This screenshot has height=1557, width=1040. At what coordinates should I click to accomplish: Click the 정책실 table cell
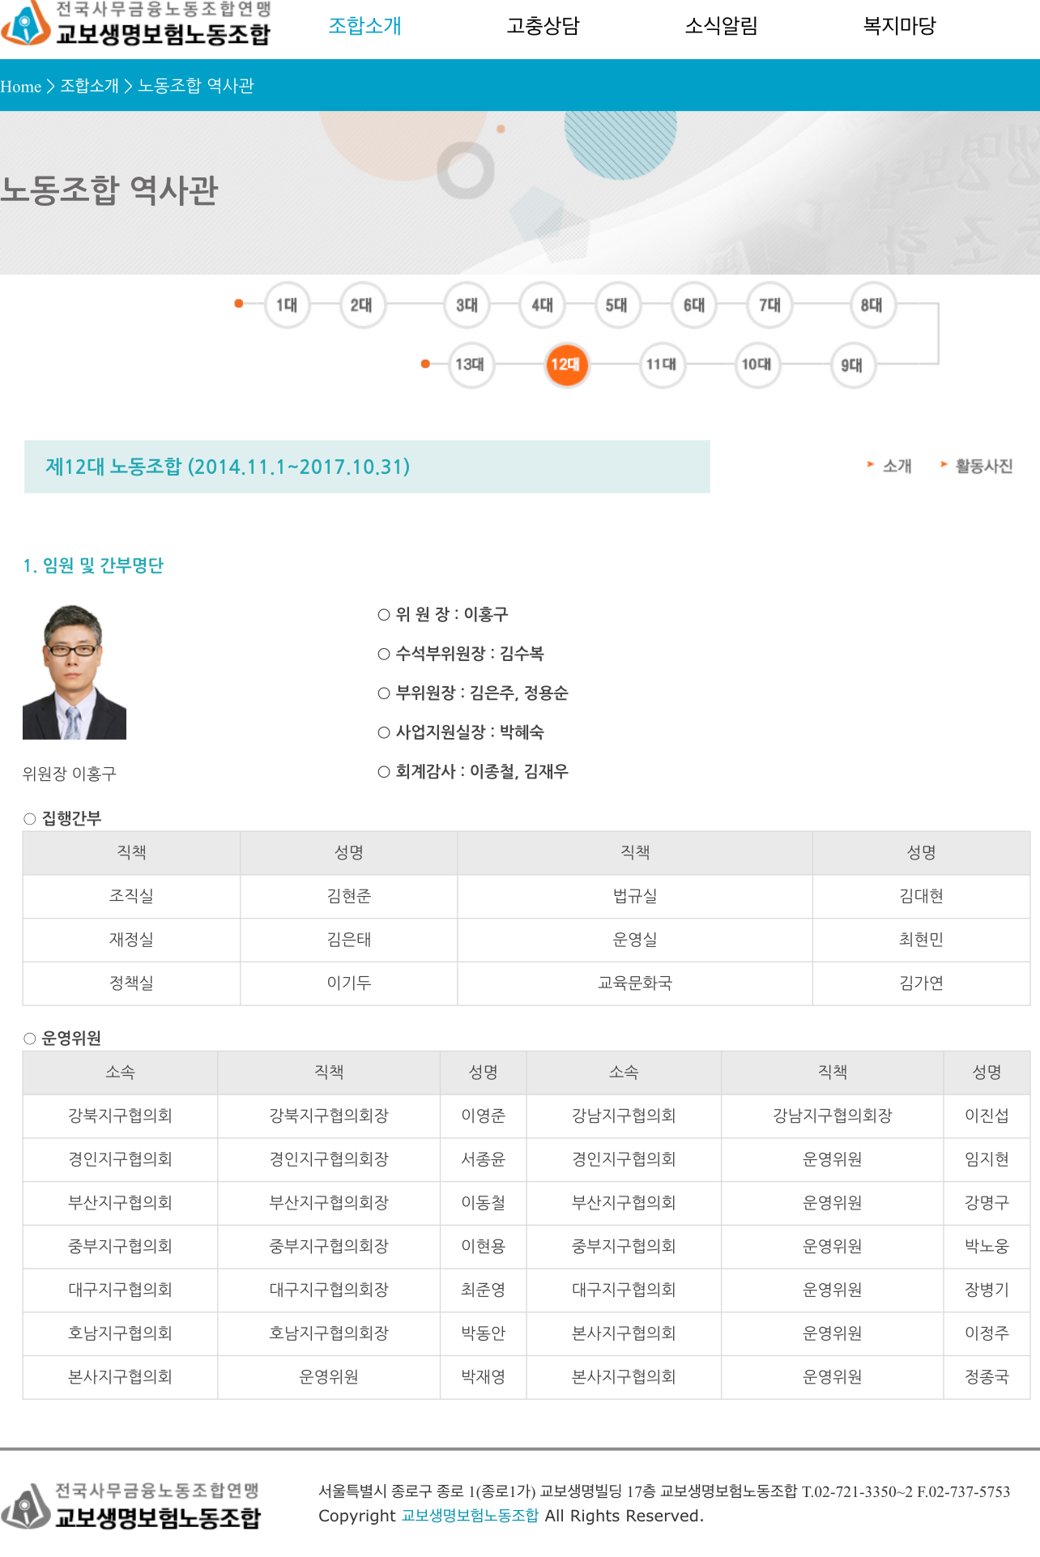pos(131,983)
